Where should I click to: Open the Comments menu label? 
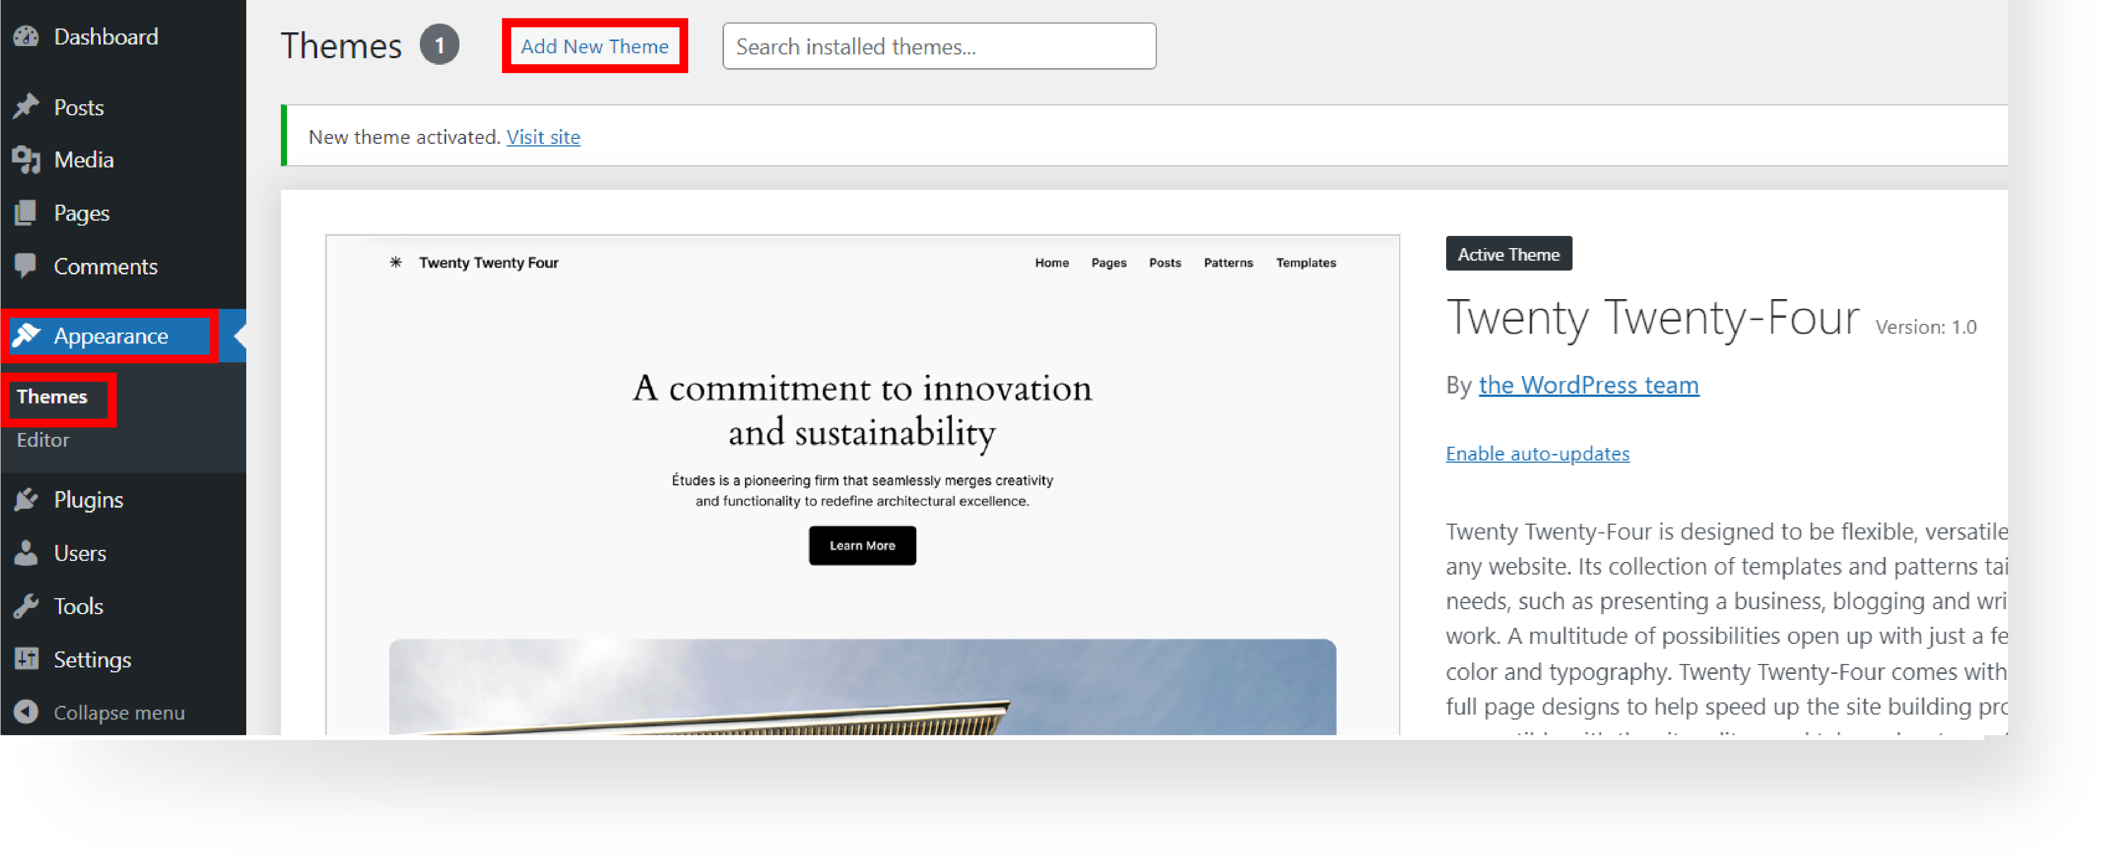[106, 266]
